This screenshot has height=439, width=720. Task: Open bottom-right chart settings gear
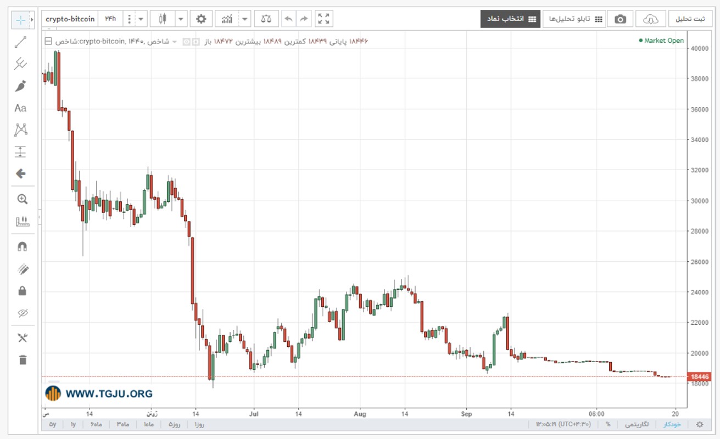click(x=699, y=424)
